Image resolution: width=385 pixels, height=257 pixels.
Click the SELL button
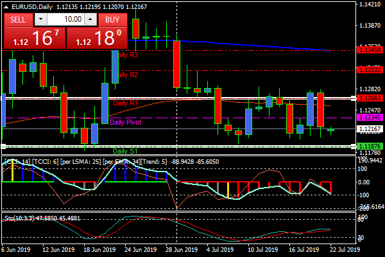point(19,20)
